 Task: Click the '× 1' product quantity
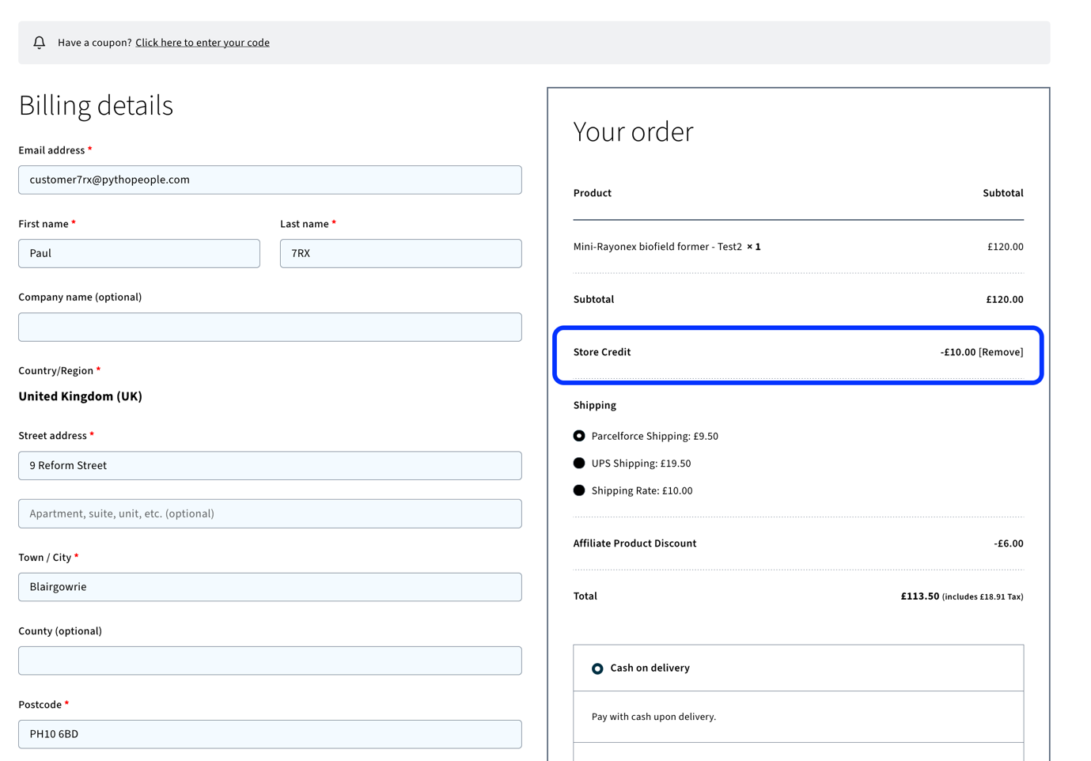click(754, 247)
